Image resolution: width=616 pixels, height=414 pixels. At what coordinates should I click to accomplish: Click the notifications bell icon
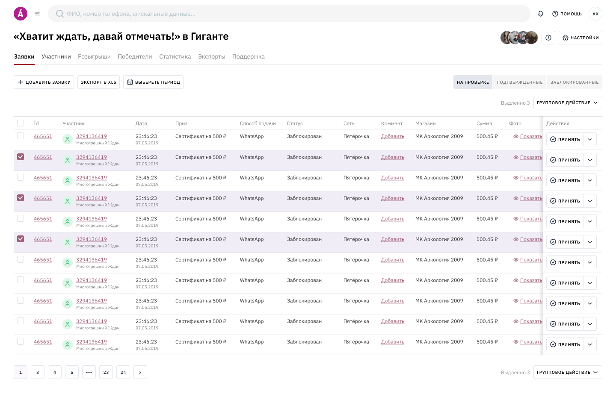(x=541, y=14)
